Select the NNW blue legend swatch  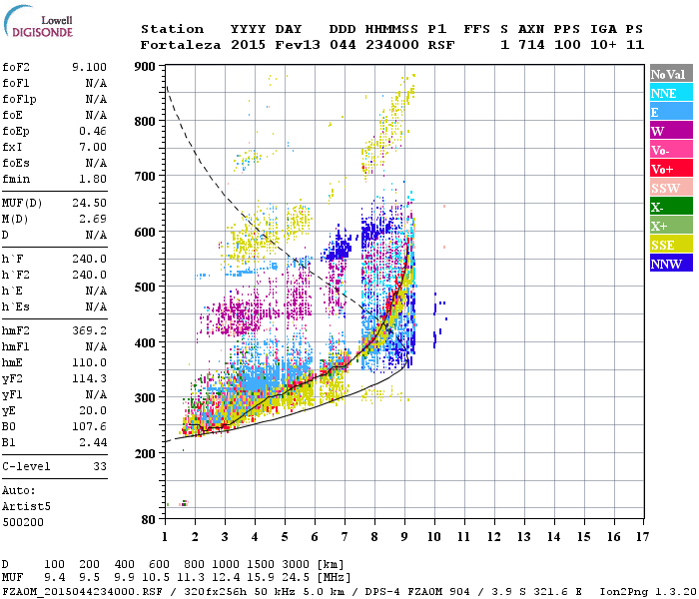[x=671, y=264]
